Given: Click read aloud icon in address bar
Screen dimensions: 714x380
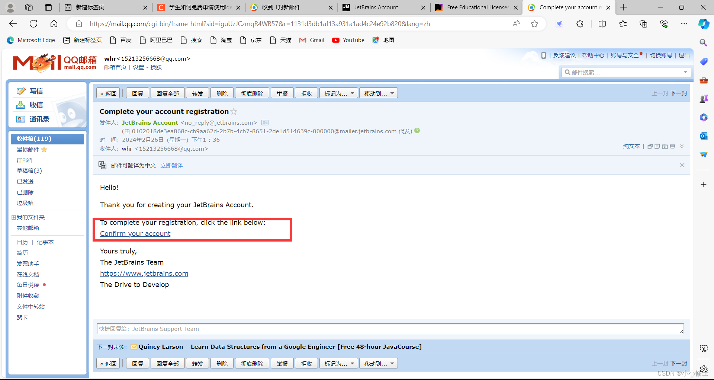Looking at the screenshot, I should (516, 24).
